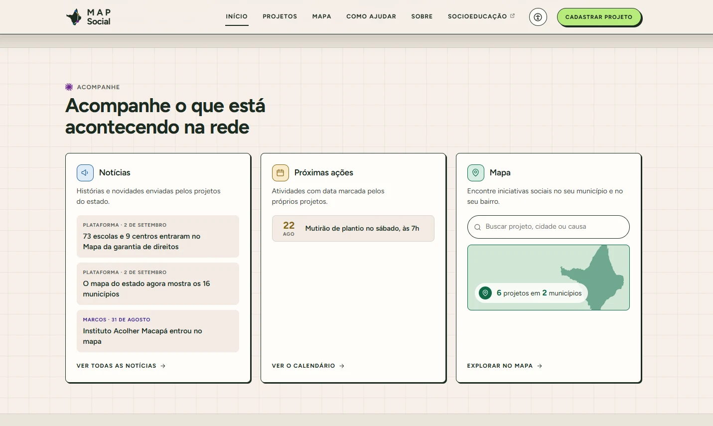This screenshot has width=713, height=426.
Task: Go to the Início nav item
Action: point(237,16)
